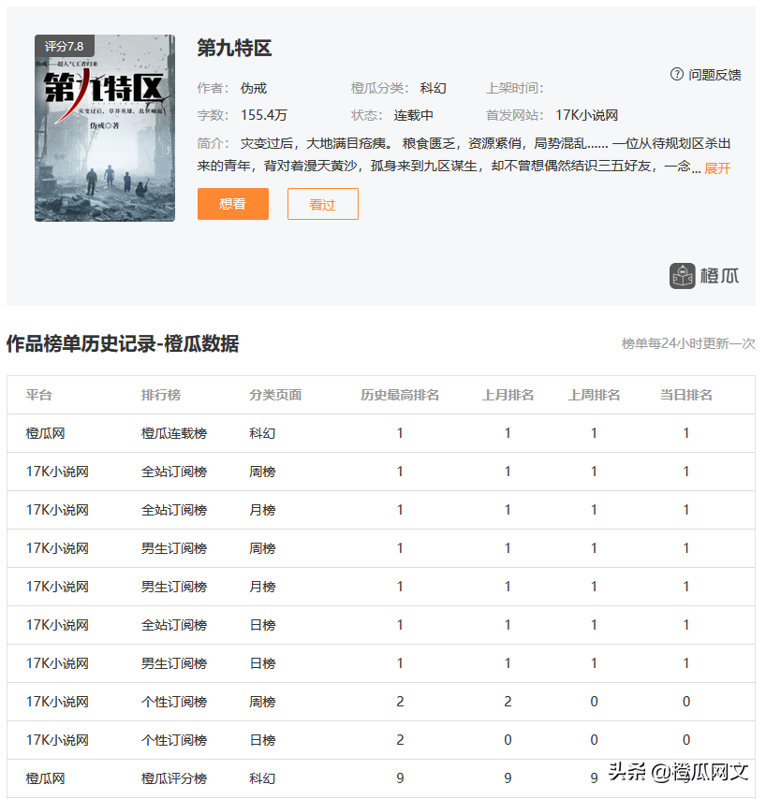Open author 伪戒 link
Viewport: 766px width, 799px height.
point(254,88)
